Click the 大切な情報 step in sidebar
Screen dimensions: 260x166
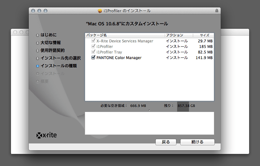pos(51,43)
